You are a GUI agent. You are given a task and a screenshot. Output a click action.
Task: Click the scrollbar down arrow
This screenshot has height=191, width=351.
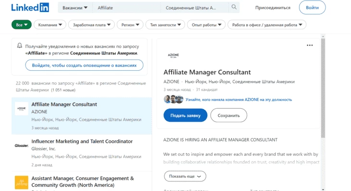coord(323,190)
